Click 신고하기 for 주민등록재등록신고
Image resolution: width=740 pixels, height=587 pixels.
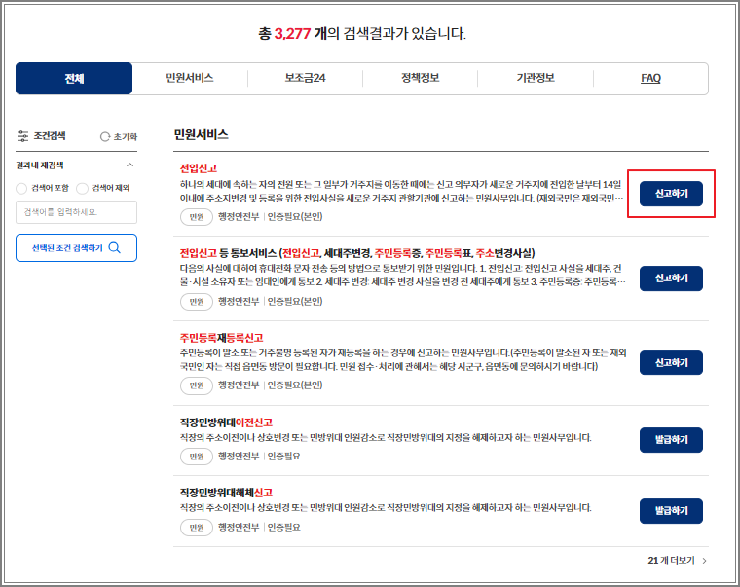pyautogui.click(x=671, y=363)
